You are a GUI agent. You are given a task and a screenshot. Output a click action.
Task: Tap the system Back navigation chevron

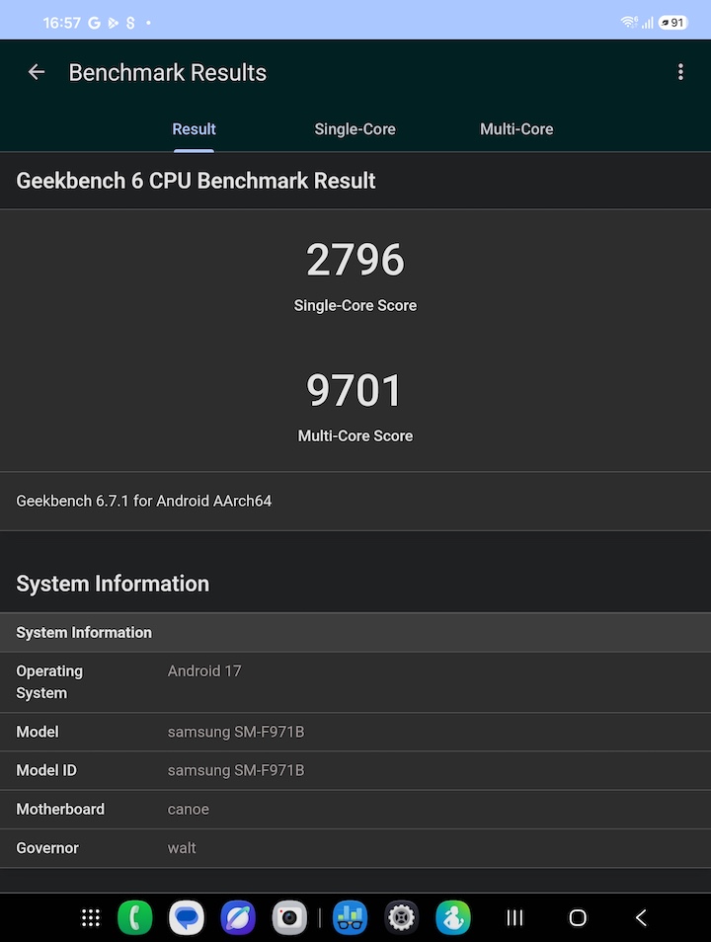coord(641,917)
